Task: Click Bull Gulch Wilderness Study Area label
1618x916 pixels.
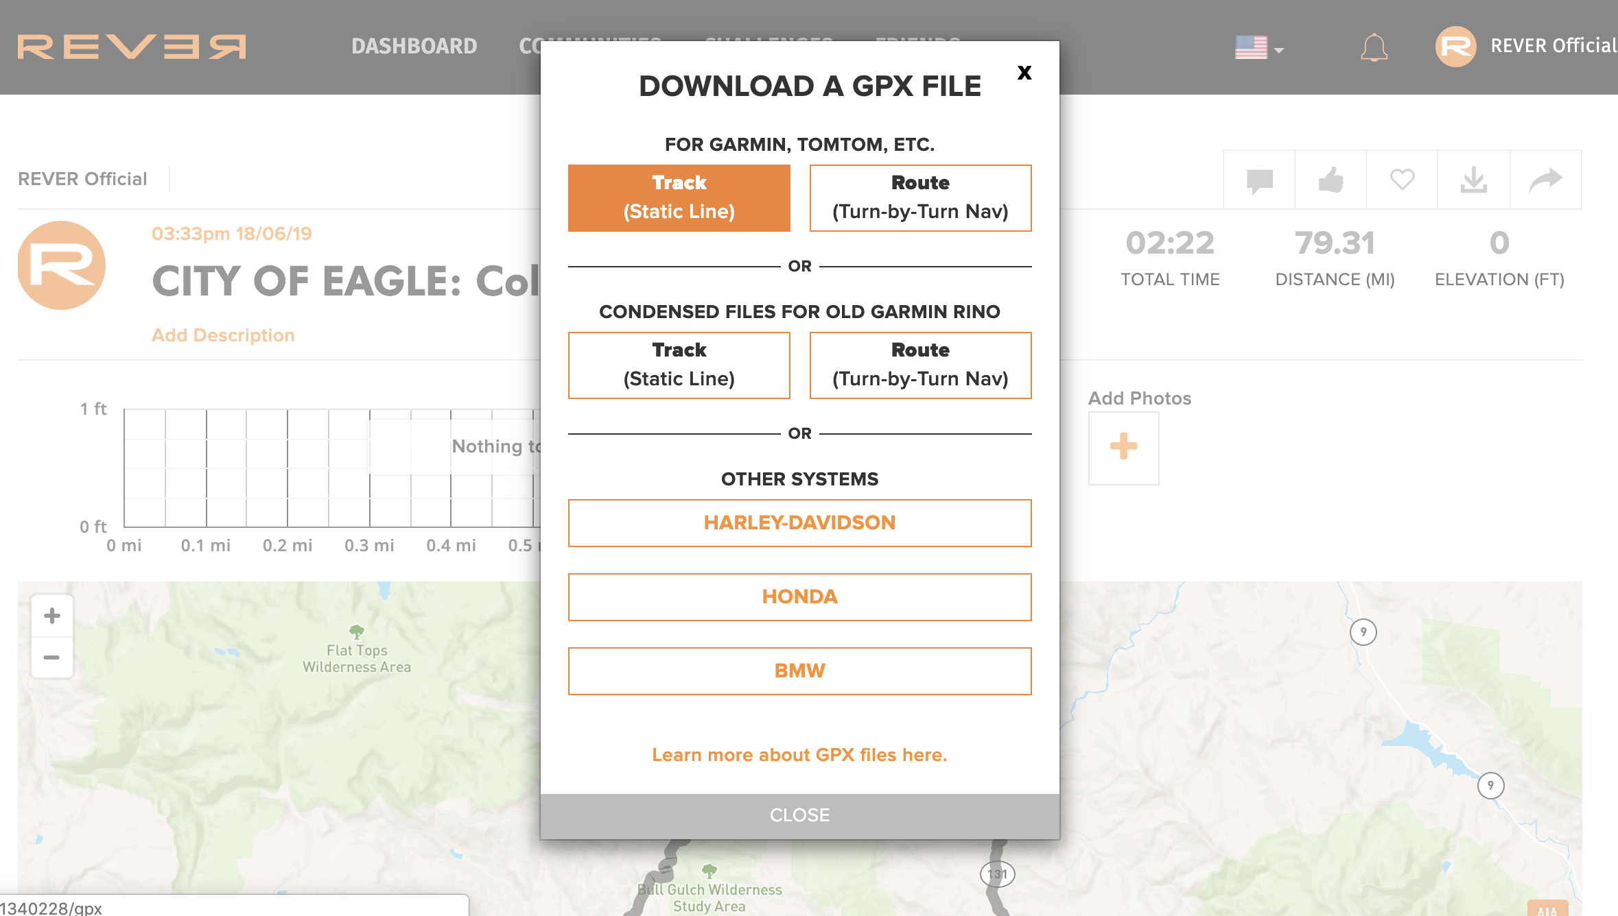Action: point(710,897)
